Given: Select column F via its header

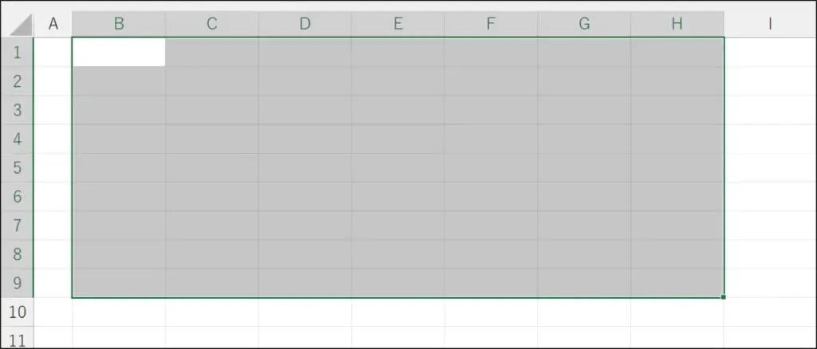Looking at the screenshot, I should click(491, 24).
